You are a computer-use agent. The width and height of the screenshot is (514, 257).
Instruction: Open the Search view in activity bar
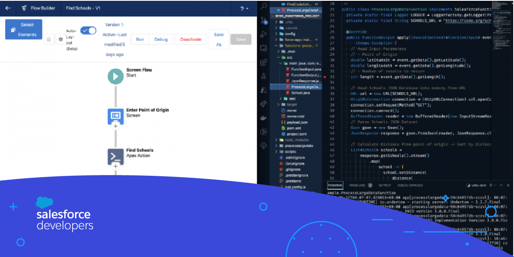click(264, 6)
